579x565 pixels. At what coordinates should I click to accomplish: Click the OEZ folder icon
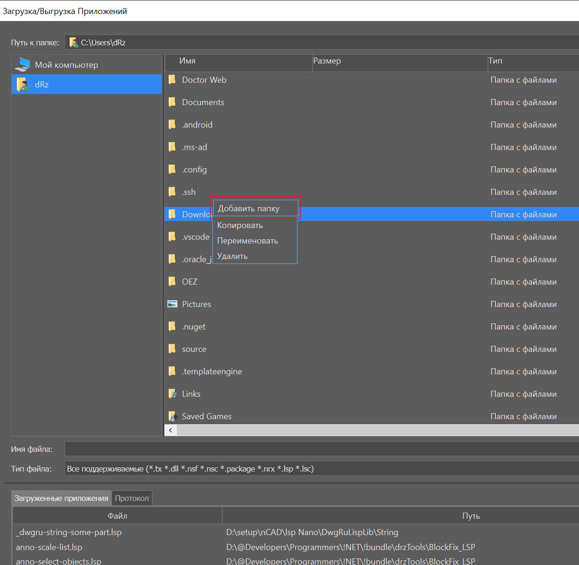pos(172,282)
